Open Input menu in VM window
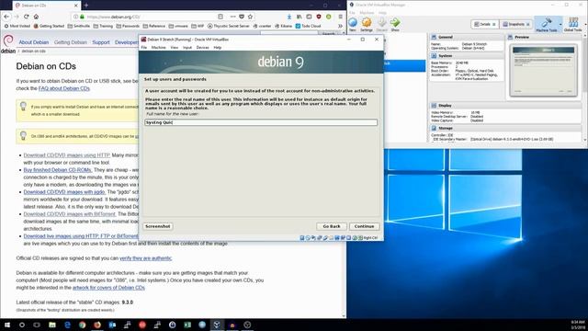This screenshot has width=588, height=331. (187, 48)
